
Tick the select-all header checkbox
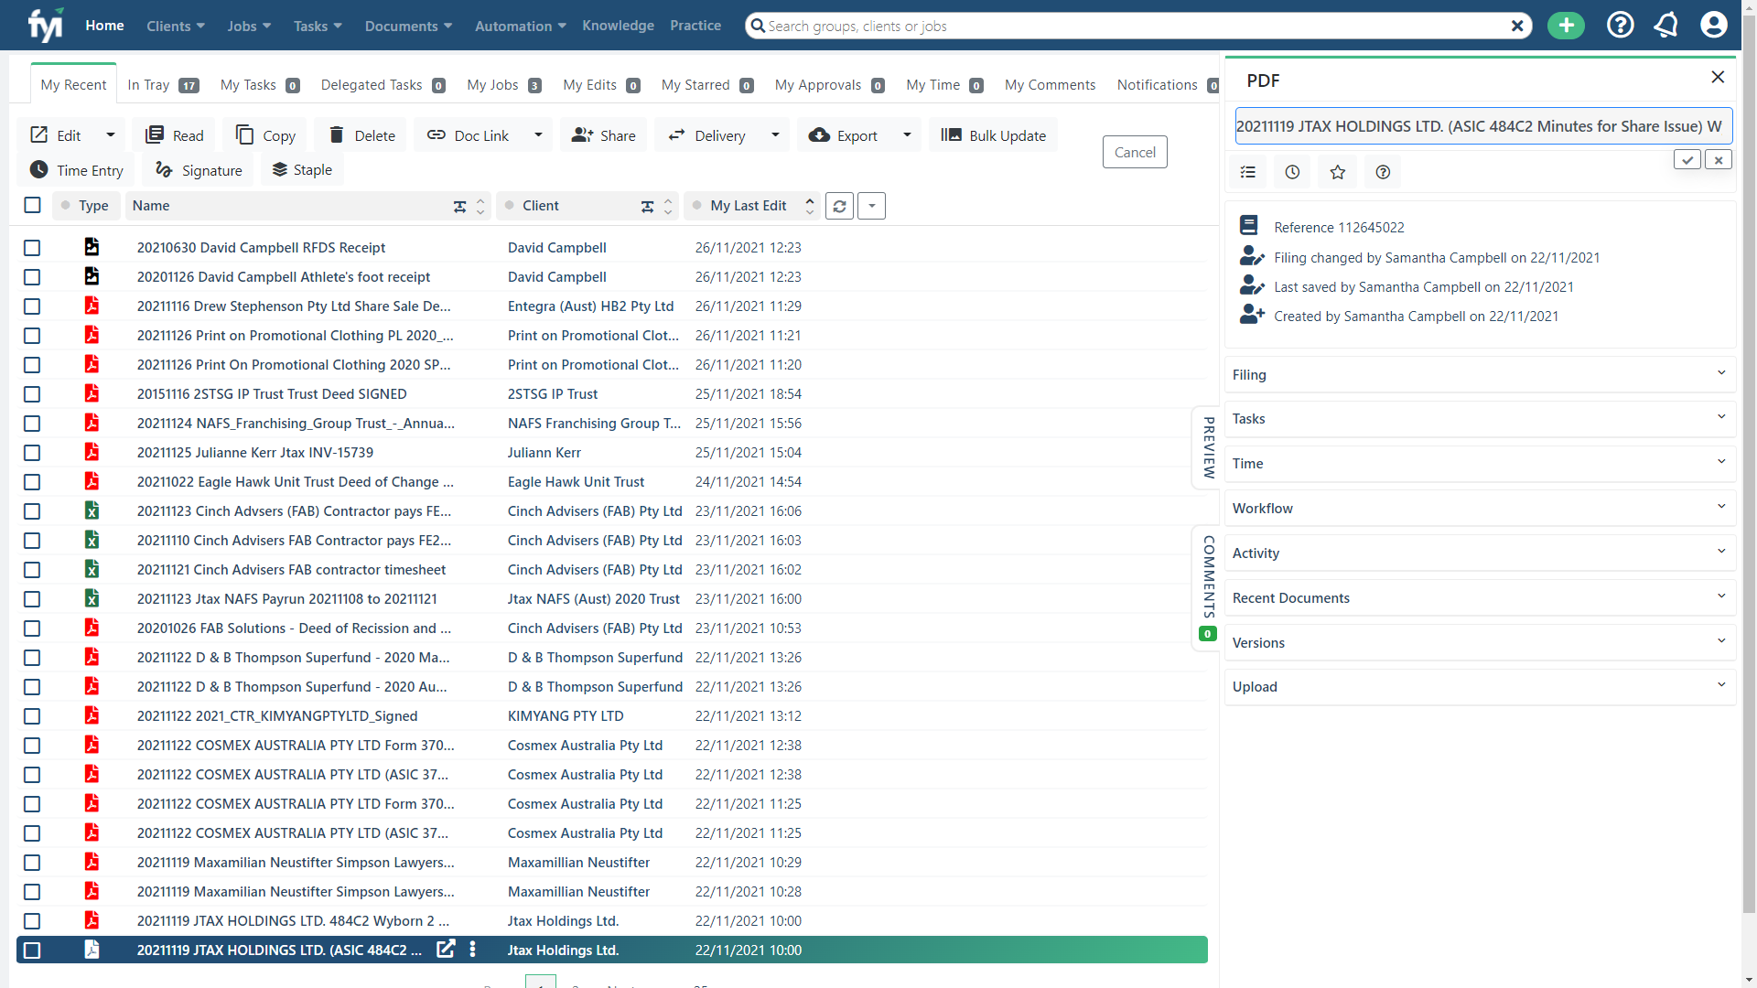tap(32, 205)
